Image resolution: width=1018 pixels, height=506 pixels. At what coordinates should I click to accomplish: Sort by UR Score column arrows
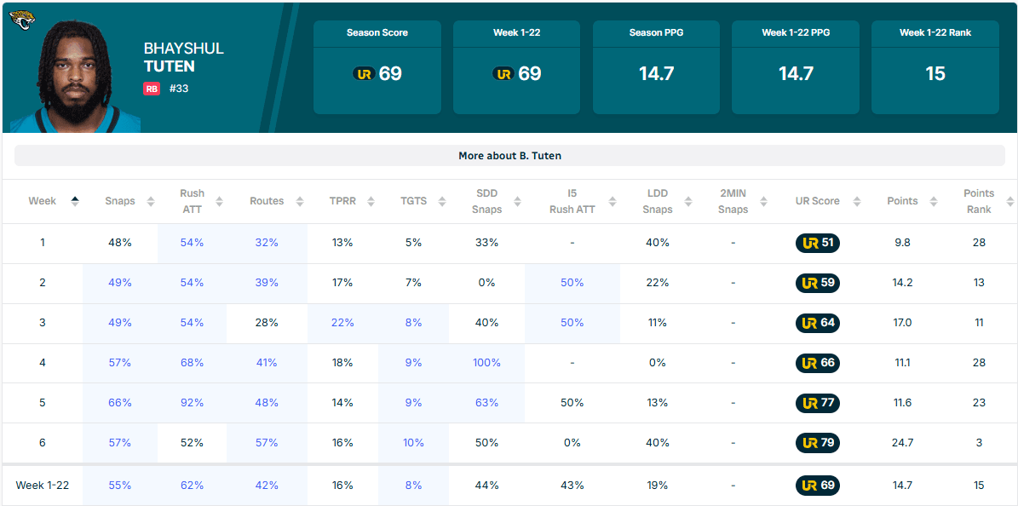click(857, 201)
